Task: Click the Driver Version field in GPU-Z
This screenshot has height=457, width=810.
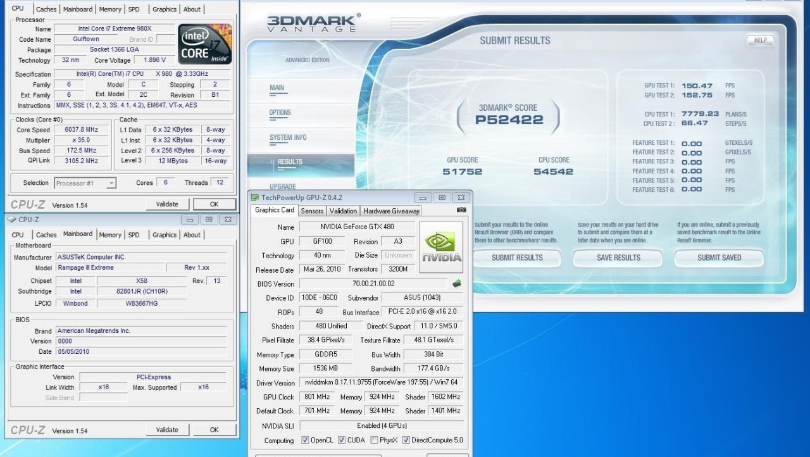Action: click(x=380, y=383)
